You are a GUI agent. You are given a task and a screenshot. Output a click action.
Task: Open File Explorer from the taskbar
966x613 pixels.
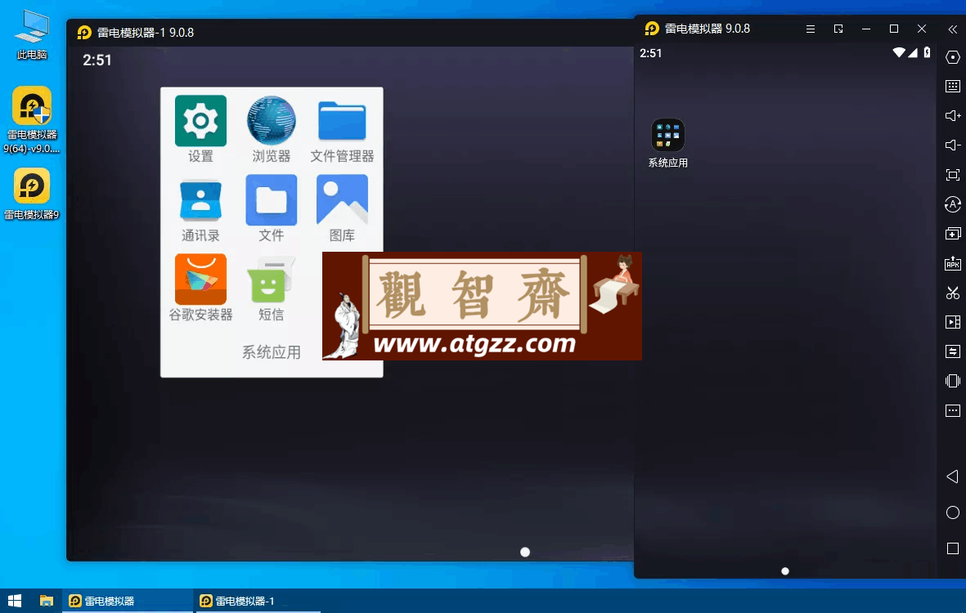(46, 601)
